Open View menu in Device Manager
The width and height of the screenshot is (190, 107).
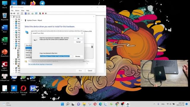click(x=23, y=11)
